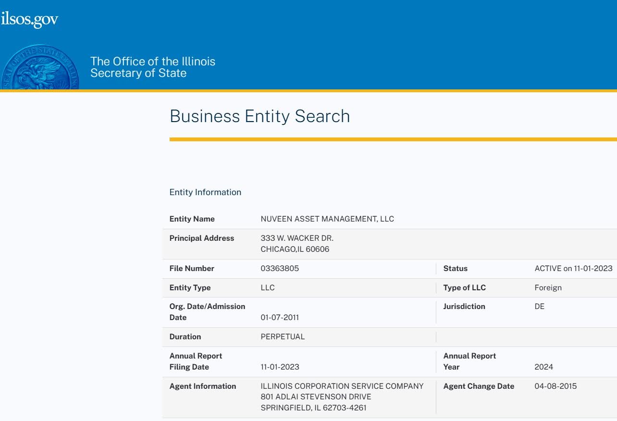The image size is (617, 421).
Task: Select agent change date 04-08-2015
Action: tap(555, 386)
